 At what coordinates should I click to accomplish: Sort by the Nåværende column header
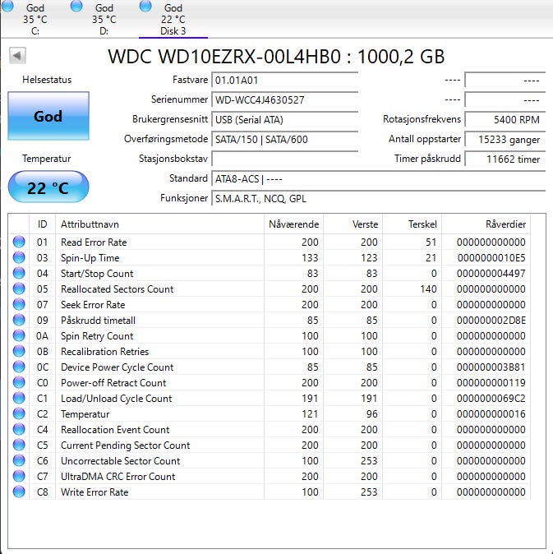[x=293, y=224]
